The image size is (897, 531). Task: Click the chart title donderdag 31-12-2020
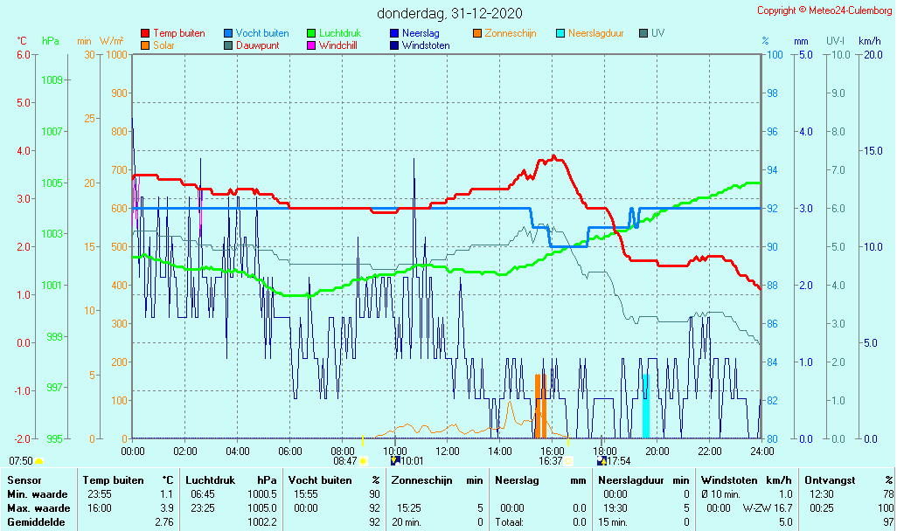(x=449, y=13)
